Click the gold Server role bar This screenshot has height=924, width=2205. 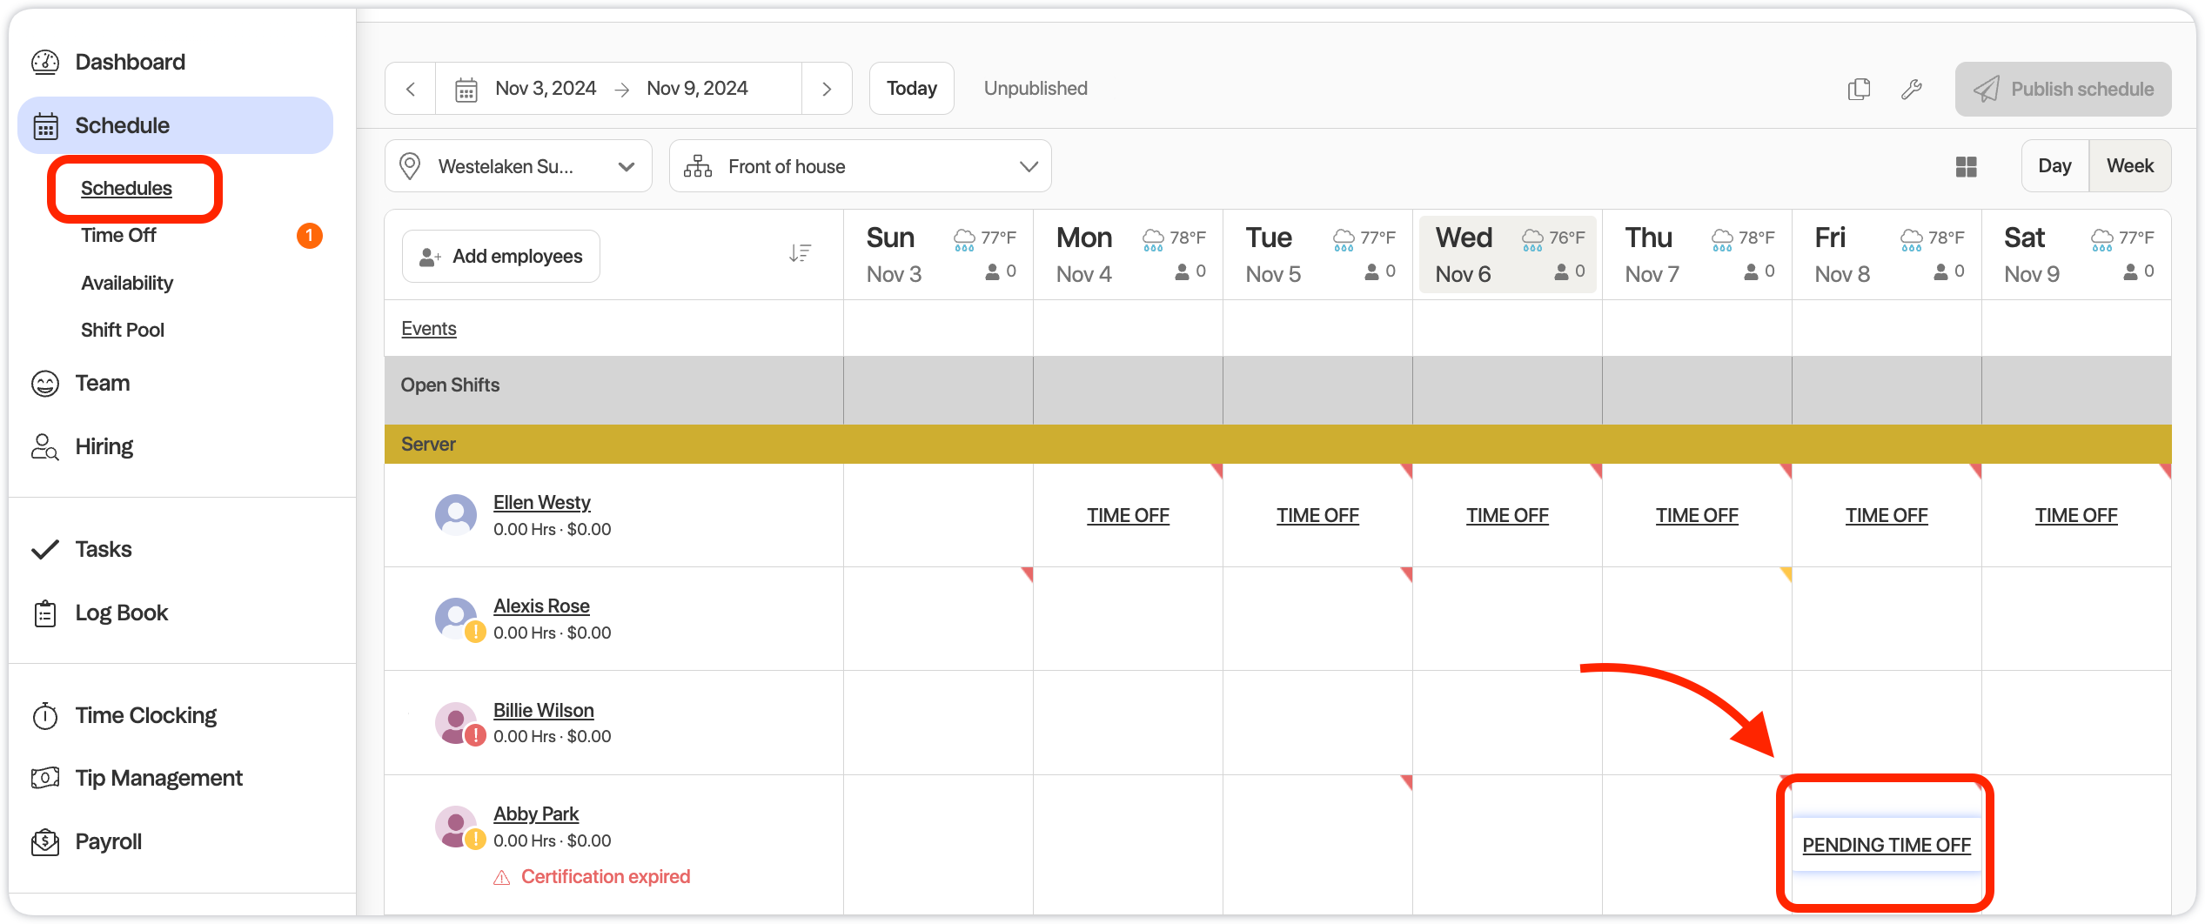click(1277, 445)
